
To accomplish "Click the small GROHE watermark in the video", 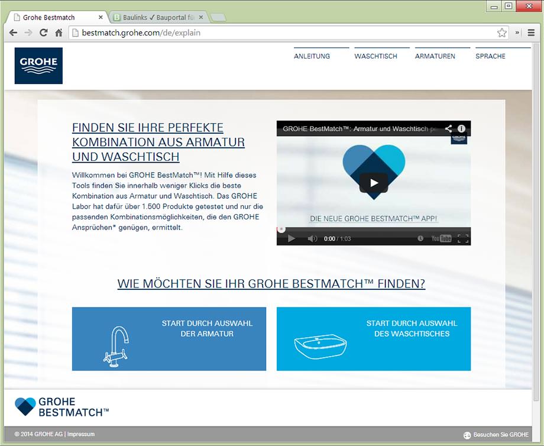I will point(459,140).
